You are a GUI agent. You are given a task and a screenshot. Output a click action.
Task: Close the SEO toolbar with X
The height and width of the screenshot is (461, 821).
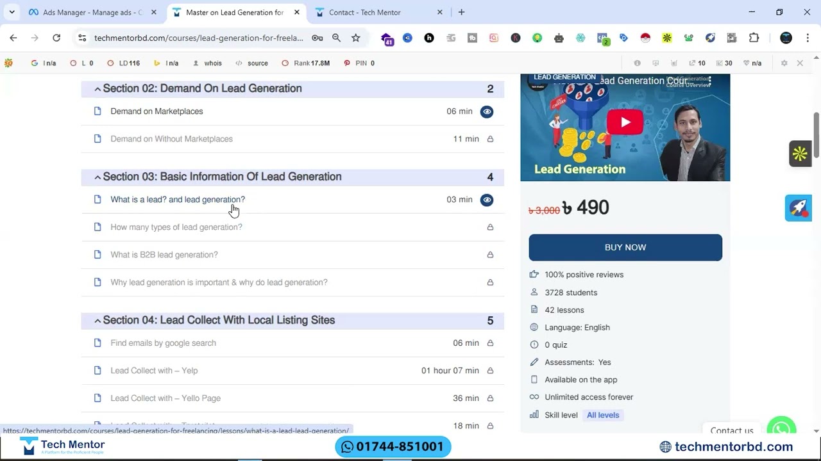[800, 63]
